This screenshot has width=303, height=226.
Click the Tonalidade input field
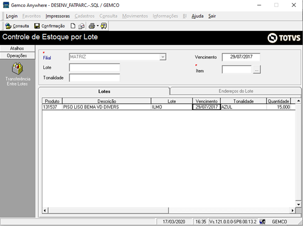point(95,78)
